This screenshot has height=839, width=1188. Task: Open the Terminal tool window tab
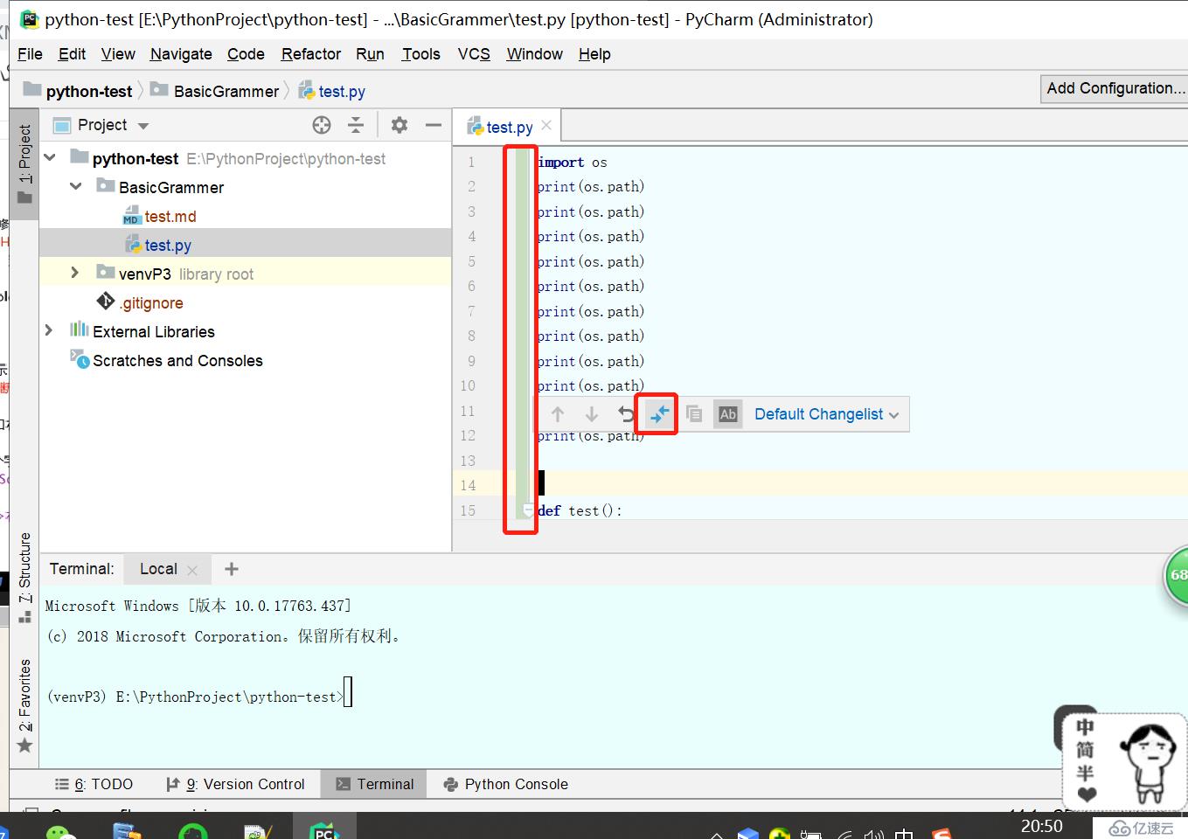[375, 785]
